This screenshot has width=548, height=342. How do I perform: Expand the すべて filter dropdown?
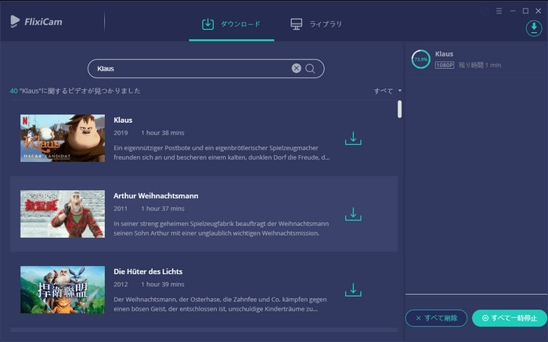(x=388, y=91)
